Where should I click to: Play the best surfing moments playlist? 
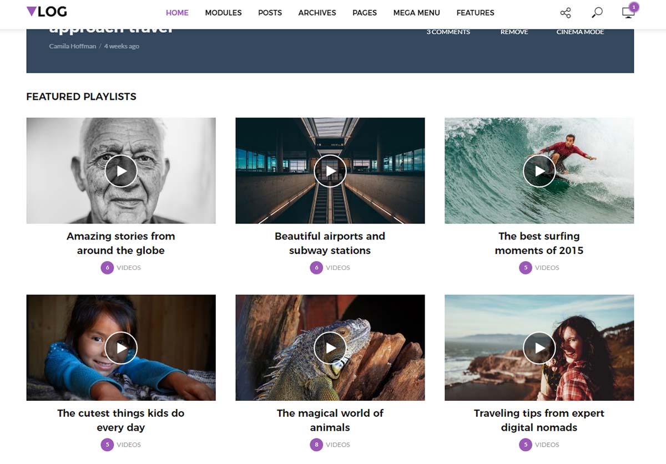[x=539, y=171]
